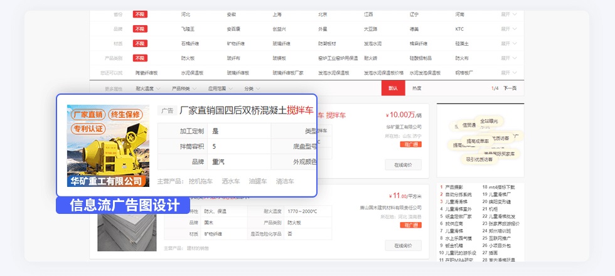Filter by province 北京
615x276 pixels.
coord(323,14)
